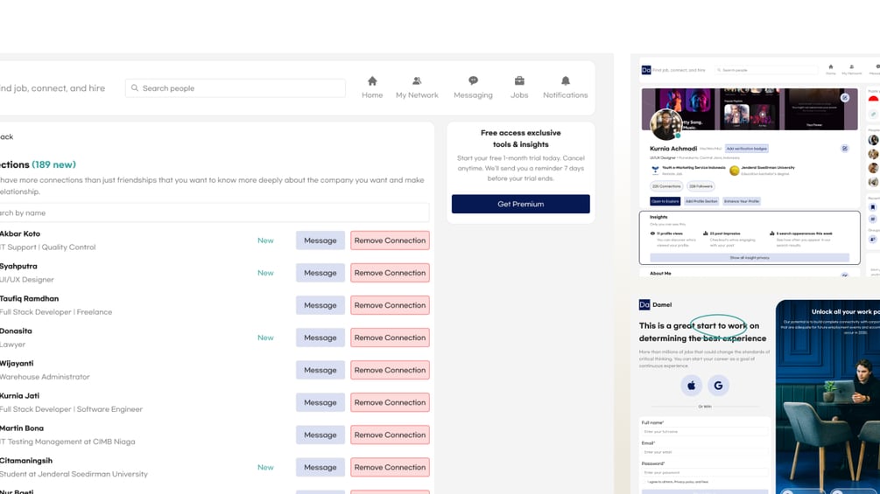Open the 228 Followers pill
The image size is (880, 494).
click(700, 186)
